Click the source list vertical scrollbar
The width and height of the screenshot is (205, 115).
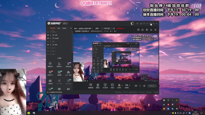click(72, 42)
